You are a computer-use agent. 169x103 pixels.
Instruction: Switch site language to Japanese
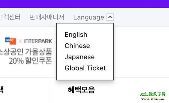[x=79, y=57]
